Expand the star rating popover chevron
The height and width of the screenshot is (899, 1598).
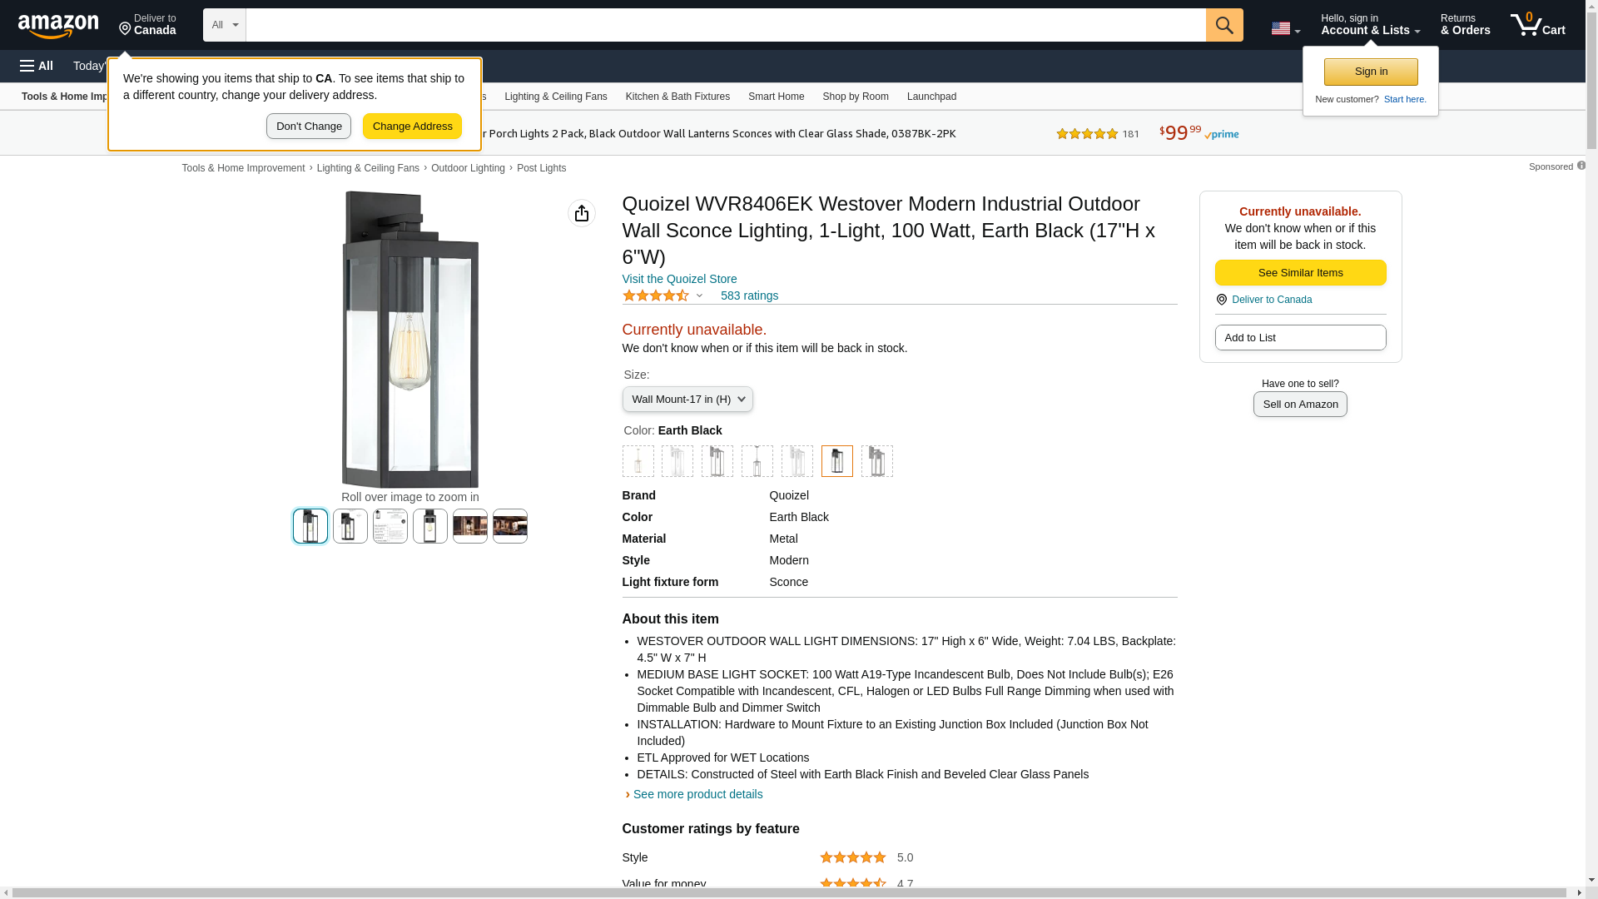coord(699,296)
